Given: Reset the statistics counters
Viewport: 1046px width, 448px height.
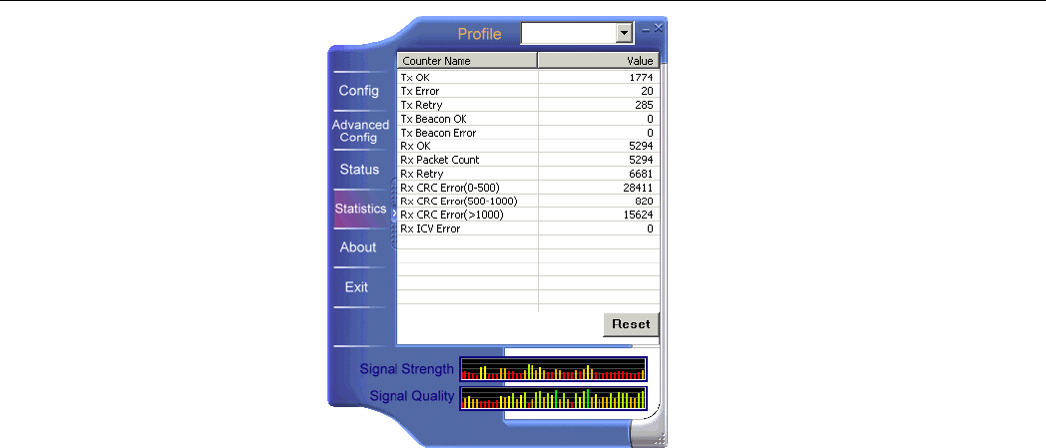Looking at the screenshot, I should point(631,324).
